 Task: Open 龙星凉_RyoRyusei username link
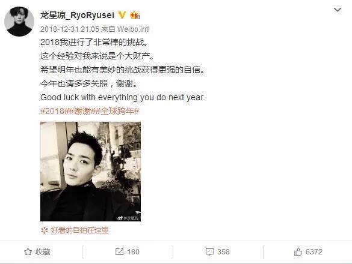click(x=77, y=15)
